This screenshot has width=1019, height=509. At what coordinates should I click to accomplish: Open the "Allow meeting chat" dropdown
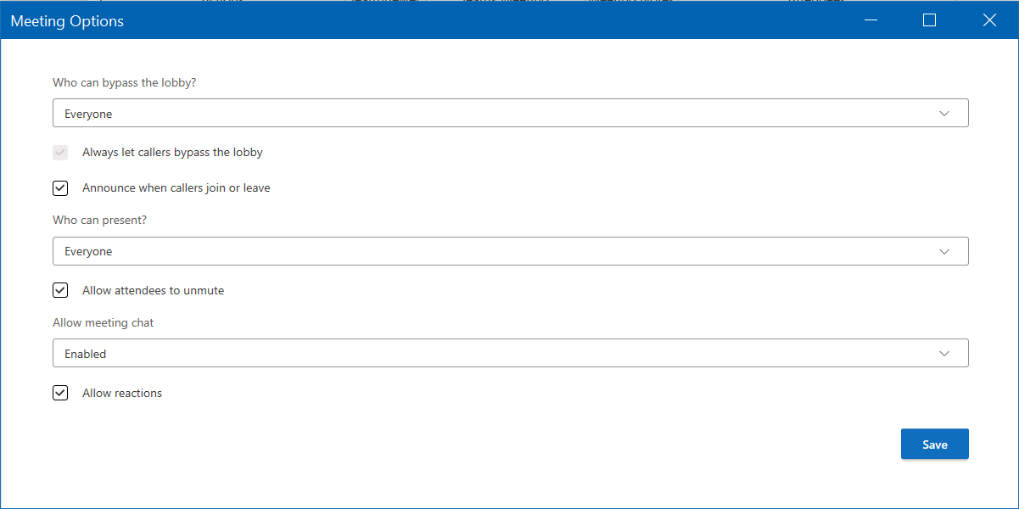509,352
